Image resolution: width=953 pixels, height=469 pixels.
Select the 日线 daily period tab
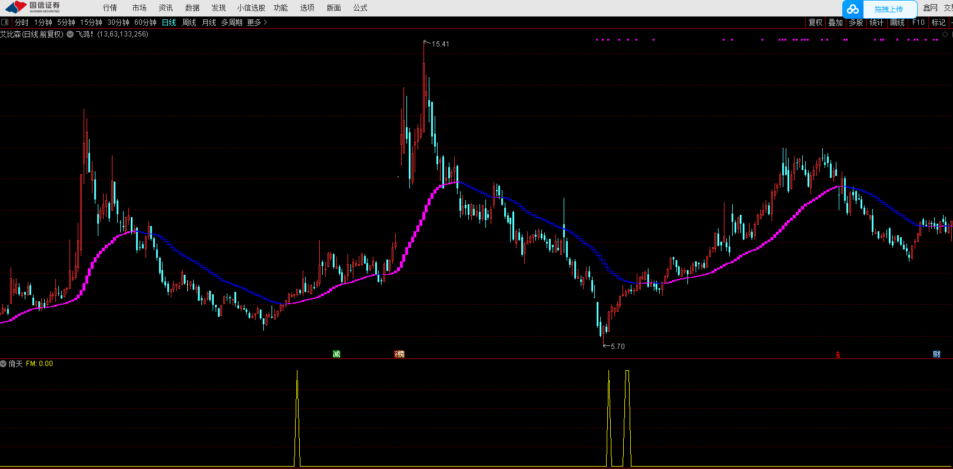point(169,22)
